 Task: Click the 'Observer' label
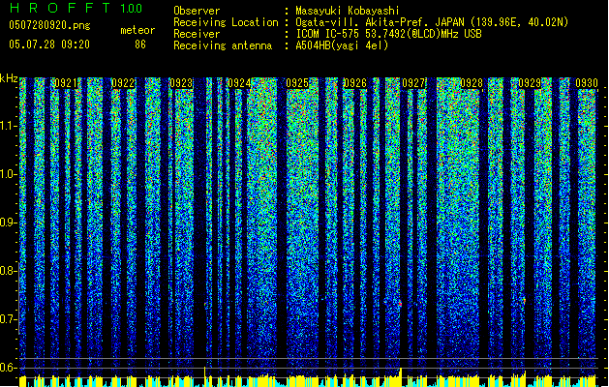197,11
